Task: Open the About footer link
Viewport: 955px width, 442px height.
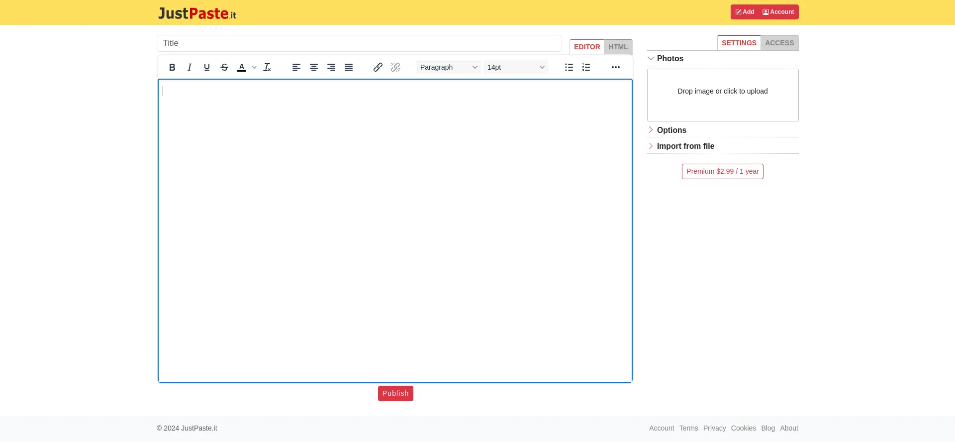Action: 789,428
